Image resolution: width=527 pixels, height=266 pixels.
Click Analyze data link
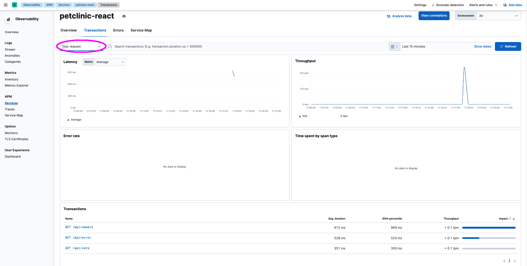[x=399, y=16]
